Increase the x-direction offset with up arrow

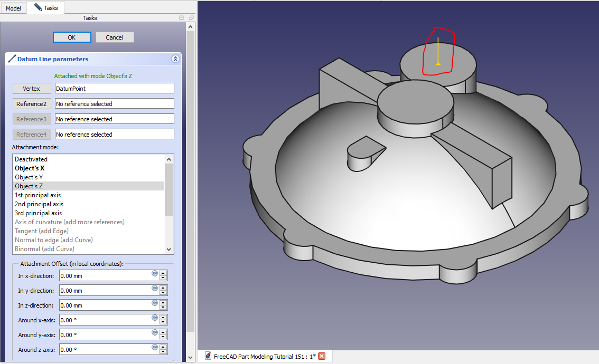pos(163,273)
